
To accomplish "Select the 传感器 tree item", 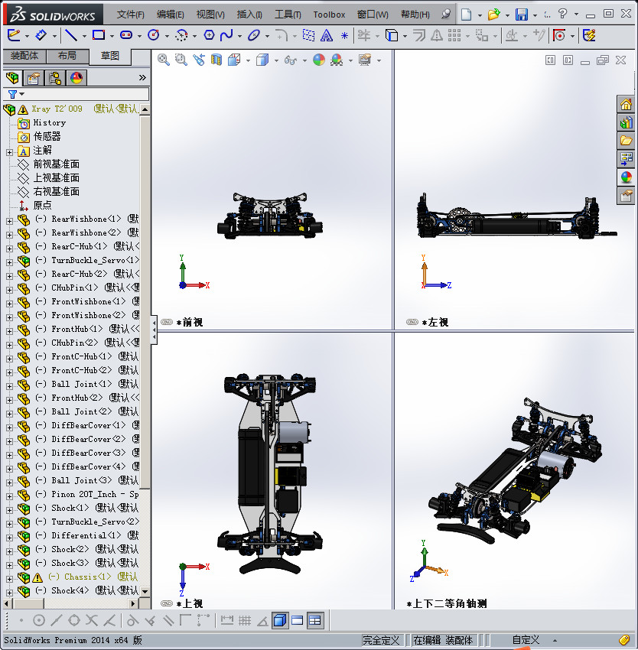I will pyautogui.click(x=47, y=136).
